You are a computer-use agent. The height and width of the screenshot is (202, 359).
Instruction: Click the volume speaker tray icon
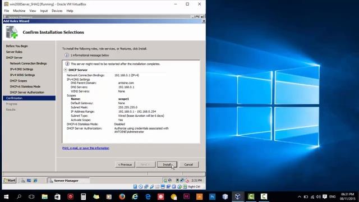coord(319,196)
